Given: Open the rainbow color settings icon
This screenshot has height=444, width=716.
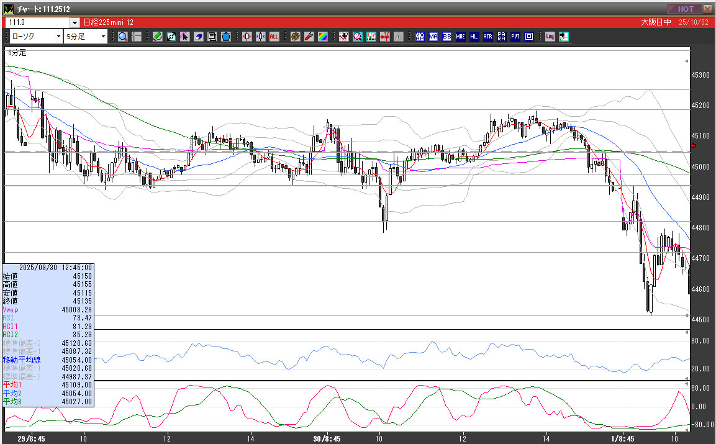Looking at the screenshot, I should [x=322, y=37].
